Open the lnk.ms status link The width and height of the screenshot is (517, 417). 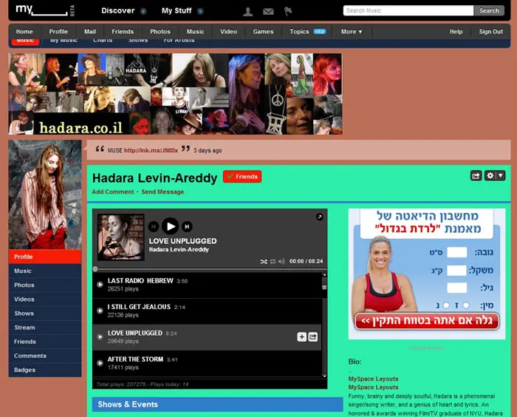click(151, 151)
